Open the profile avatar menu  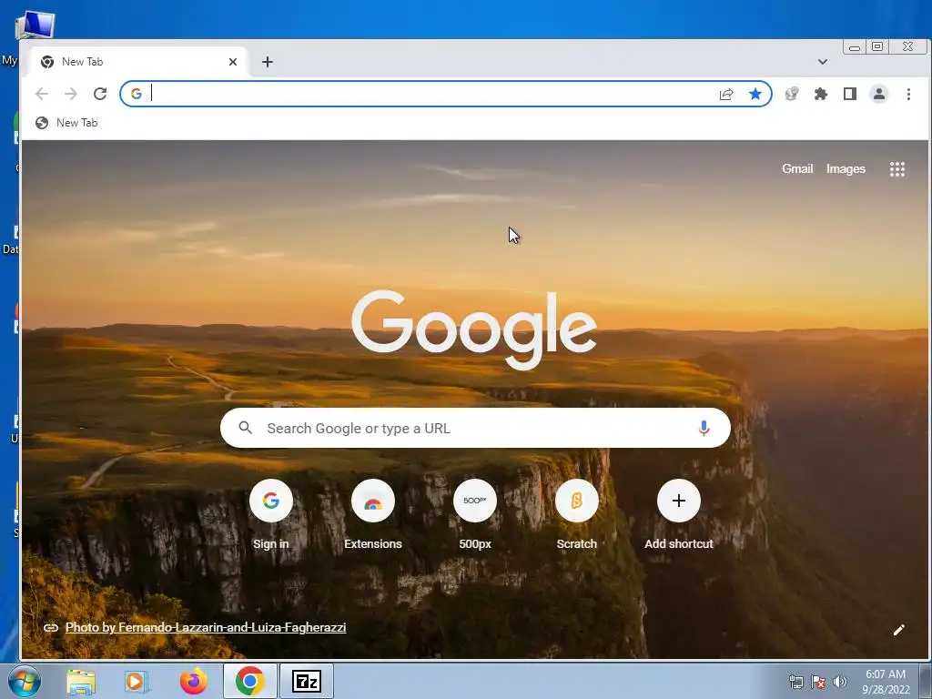(879, 94)
